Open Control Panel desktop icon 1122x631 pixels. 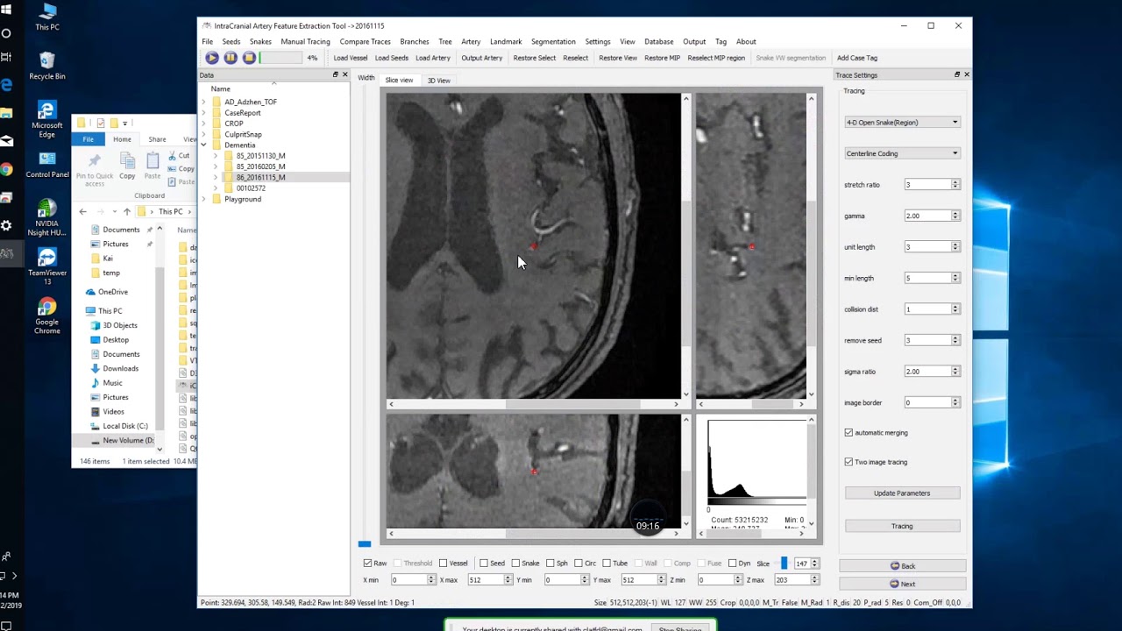pyautogui.click(x=46, y=164)
